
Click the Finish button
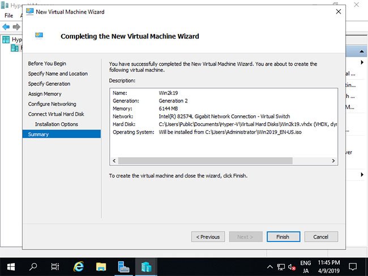click(x=283, y=236)
